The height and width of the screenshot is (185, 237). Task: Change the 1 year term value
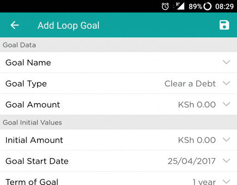204,182
